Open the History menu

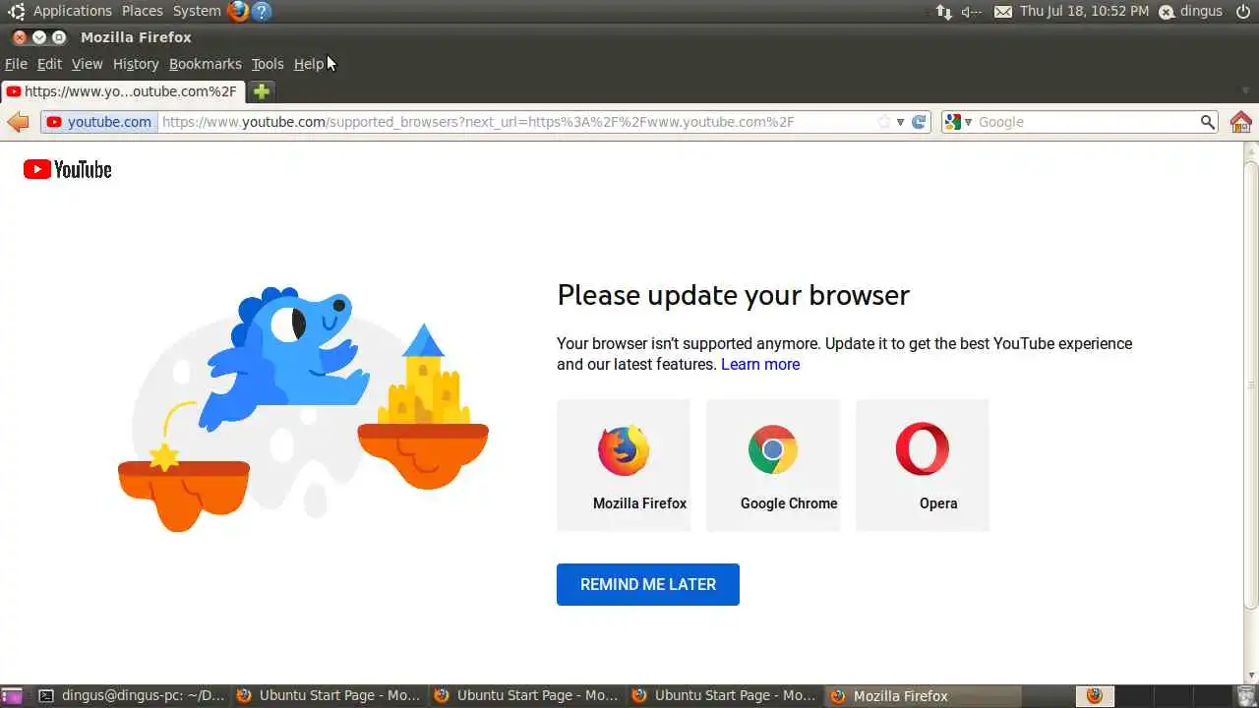[136, 64]
